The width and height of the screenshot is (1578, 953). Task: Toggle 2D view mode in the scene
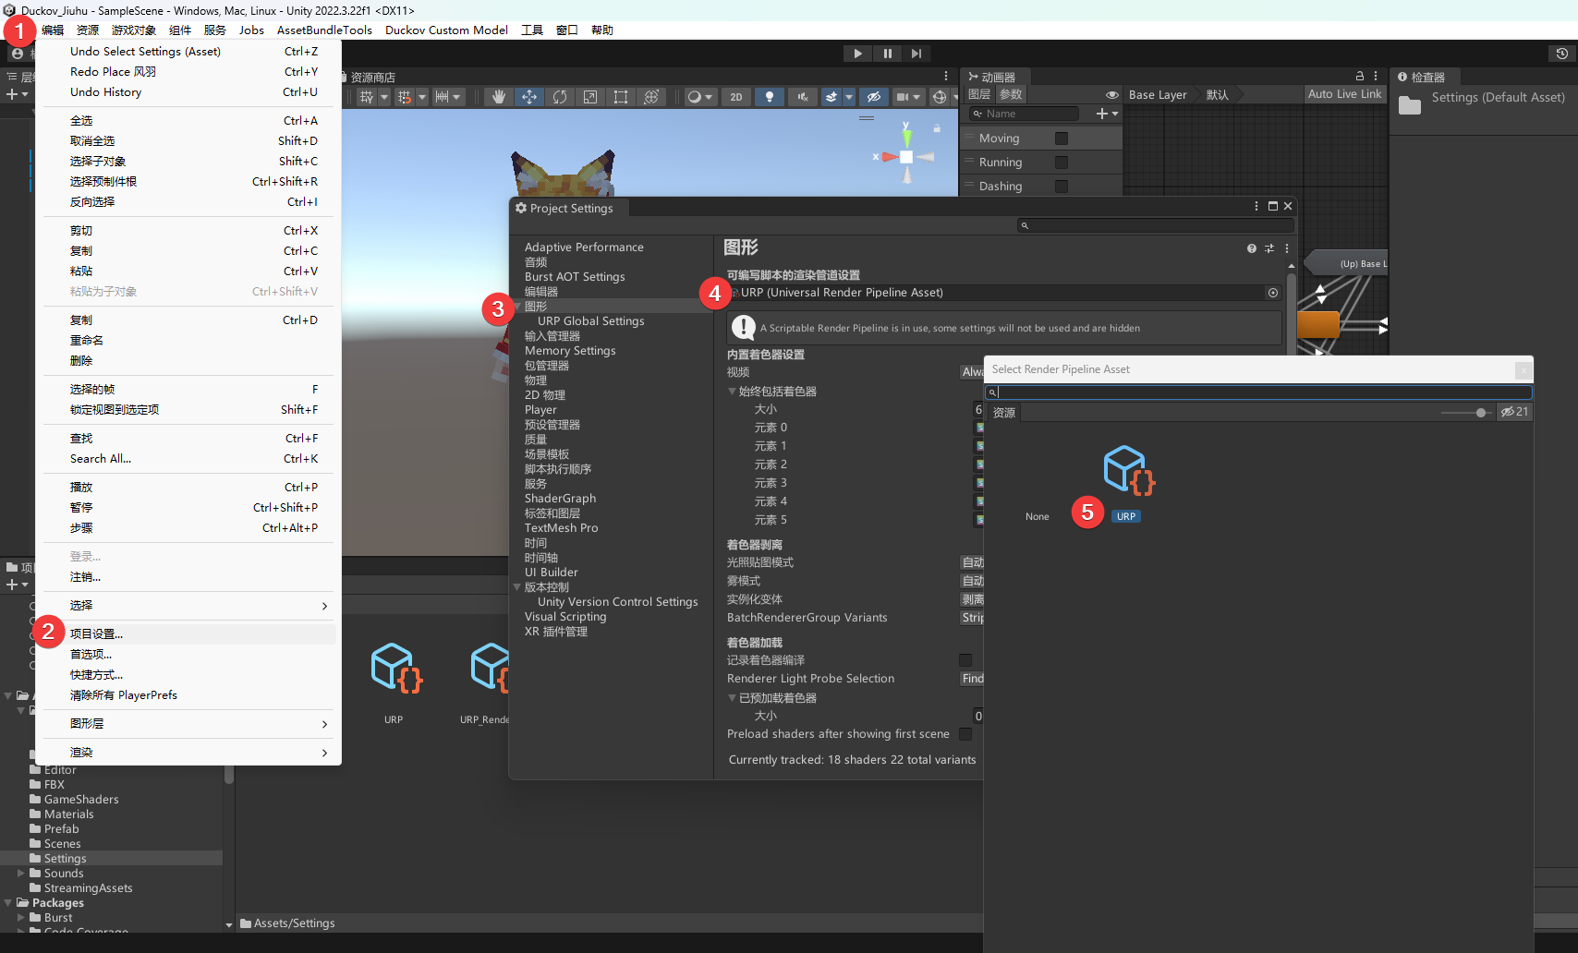click(736, 97)
